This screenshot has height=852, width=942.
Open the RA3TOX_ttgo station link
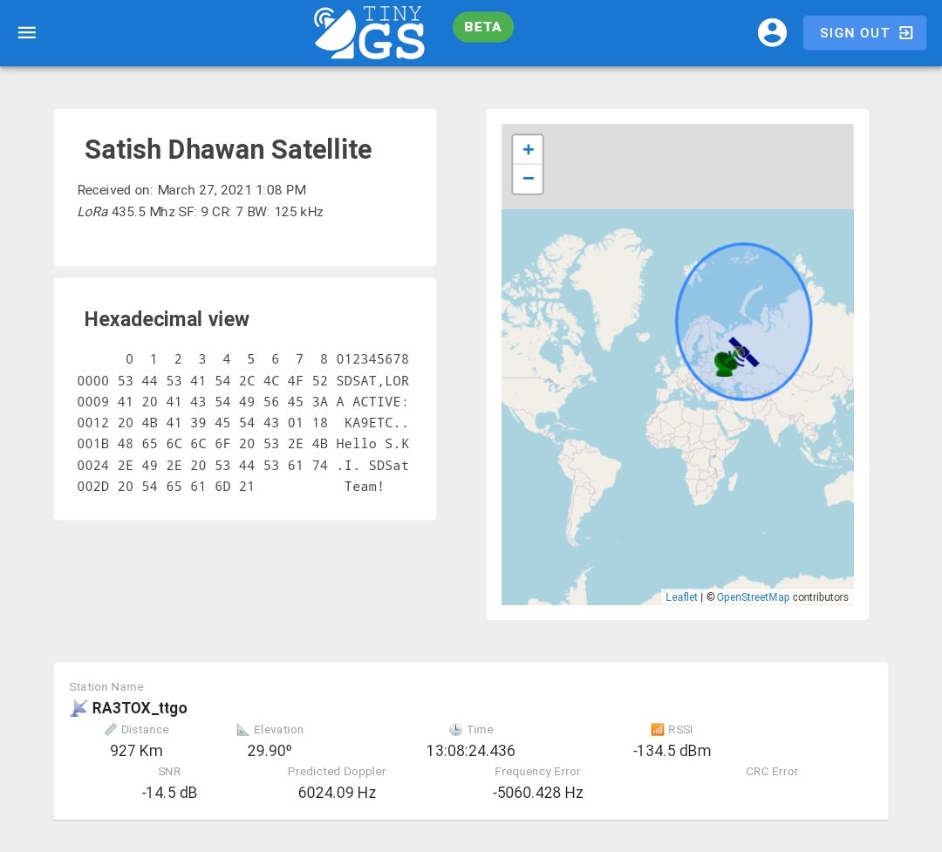(140, 708)
